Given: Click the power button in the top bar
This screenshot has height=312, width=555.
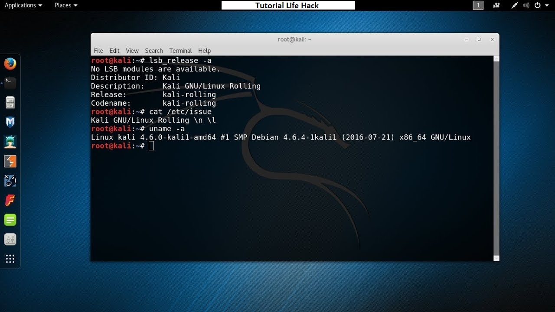Looking at the screenshot, I should [538, 5].
